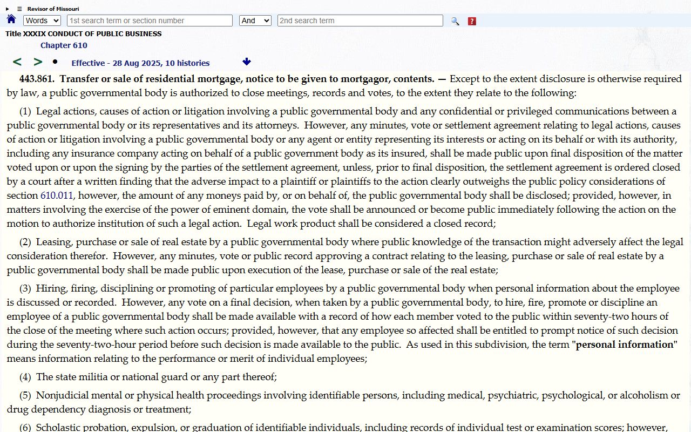
Task: Click the bold "personal information" term
Action: click(x=625, y=345)
